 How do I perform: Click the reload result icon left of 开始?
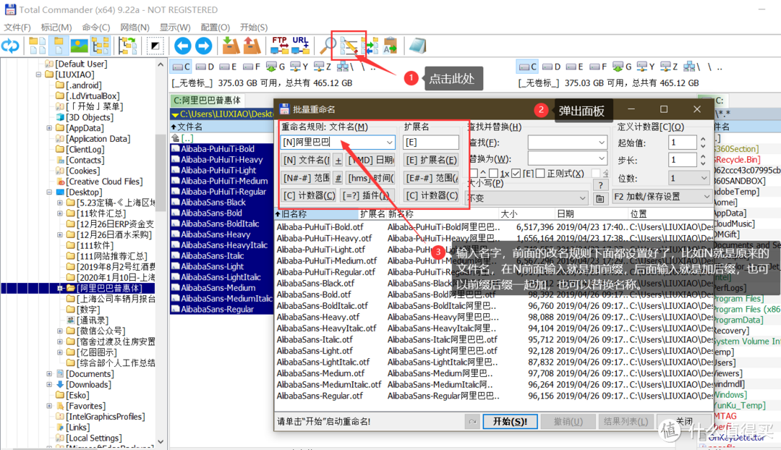pos(471,422)
